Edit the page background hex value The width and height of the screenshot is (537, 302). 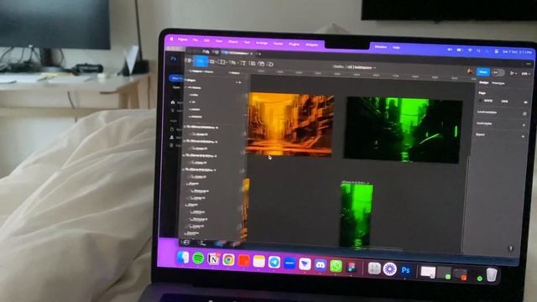point(489,101)
